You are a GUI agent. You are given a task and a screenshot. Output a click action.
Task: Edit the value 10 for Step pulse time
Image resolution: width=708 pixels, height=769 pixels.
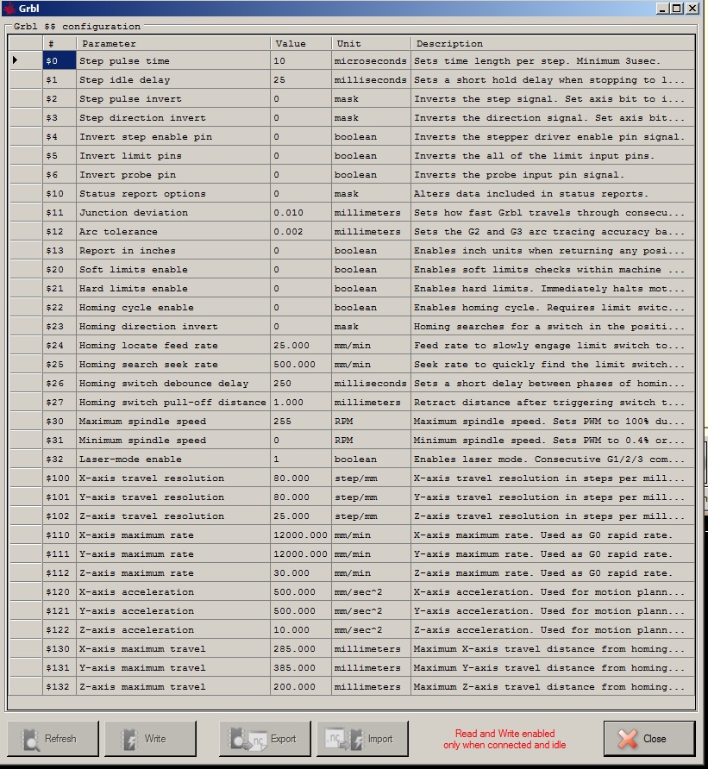point(301,60)
